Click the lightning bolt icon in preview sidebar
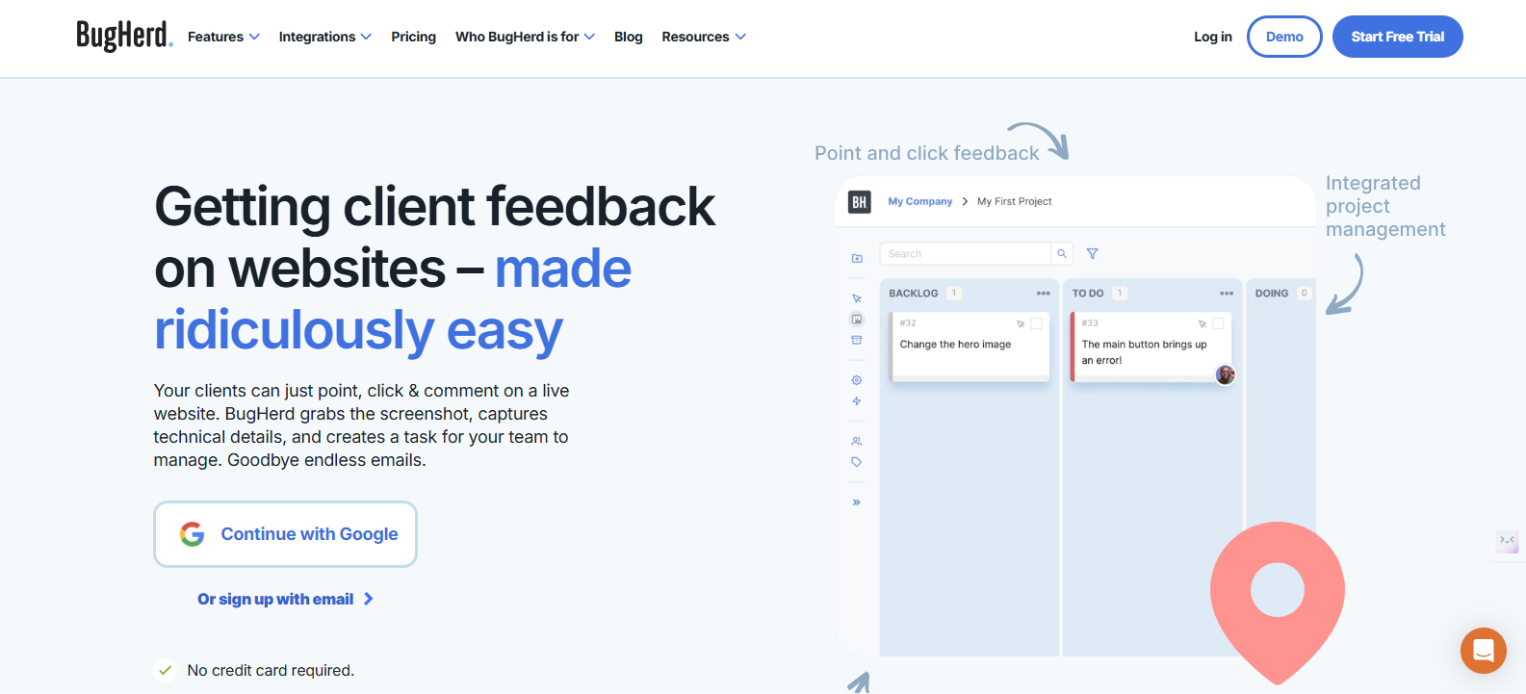Viewport: 1526px width, 694px height. [857, 400]
